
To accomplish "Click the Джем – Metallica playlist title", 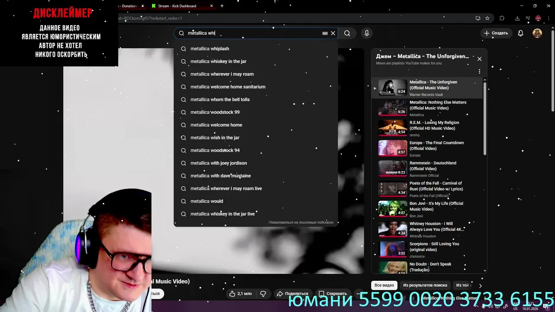I will (422, 56).
